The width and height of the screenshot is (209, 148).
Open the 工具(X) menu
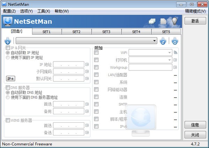pyautogui.click(x=44, y=11)
